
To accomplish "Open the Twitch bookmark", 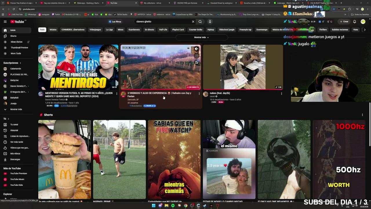I will 56,14.
